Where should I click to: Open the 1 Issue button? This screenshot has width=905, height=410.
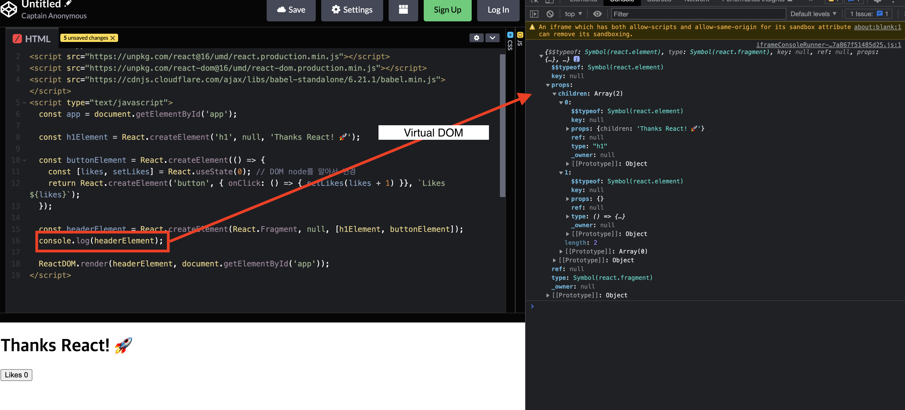[x=869, y=14]
